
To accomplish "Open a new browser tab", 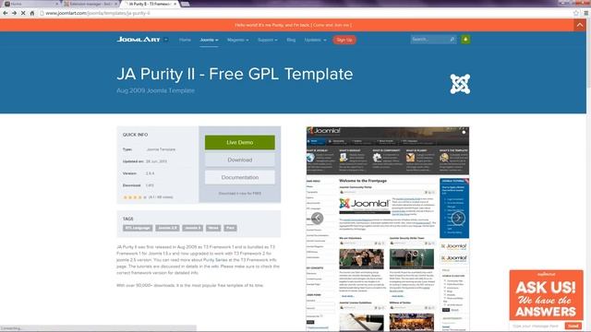I will pos(185,4).
